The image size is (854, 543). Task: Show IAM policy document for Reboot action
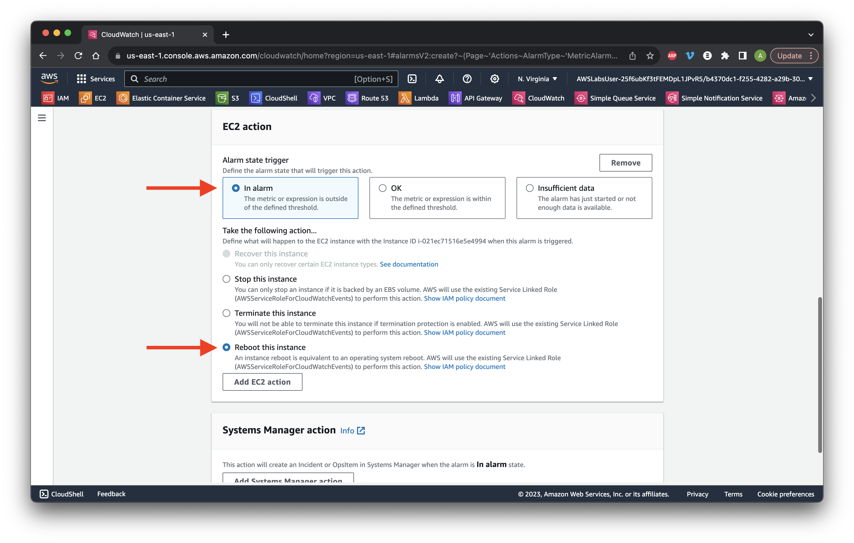tap(464, 366)
